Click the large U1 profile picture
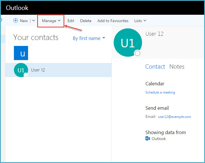 tap(128, 43)
